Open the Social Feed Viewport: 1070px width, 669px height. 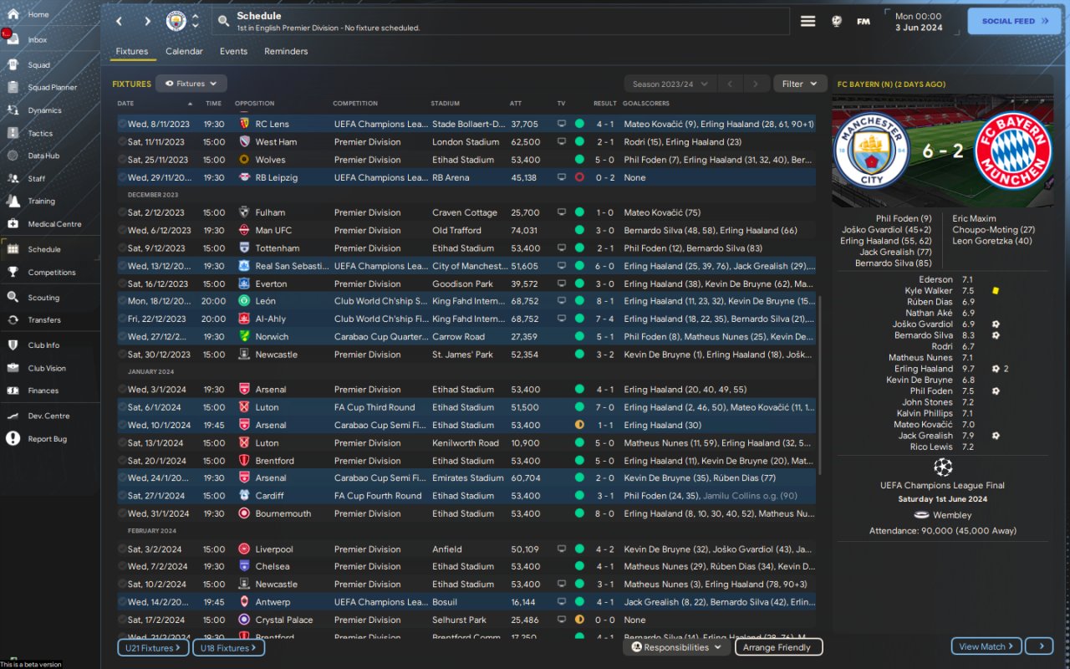(x=1014, y=21)
